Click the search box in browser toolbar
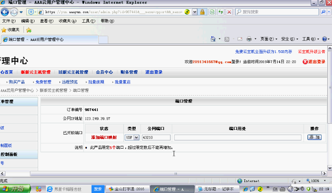Screen dimensions: 332x193 pyautogui.click(x=278, y=12)
